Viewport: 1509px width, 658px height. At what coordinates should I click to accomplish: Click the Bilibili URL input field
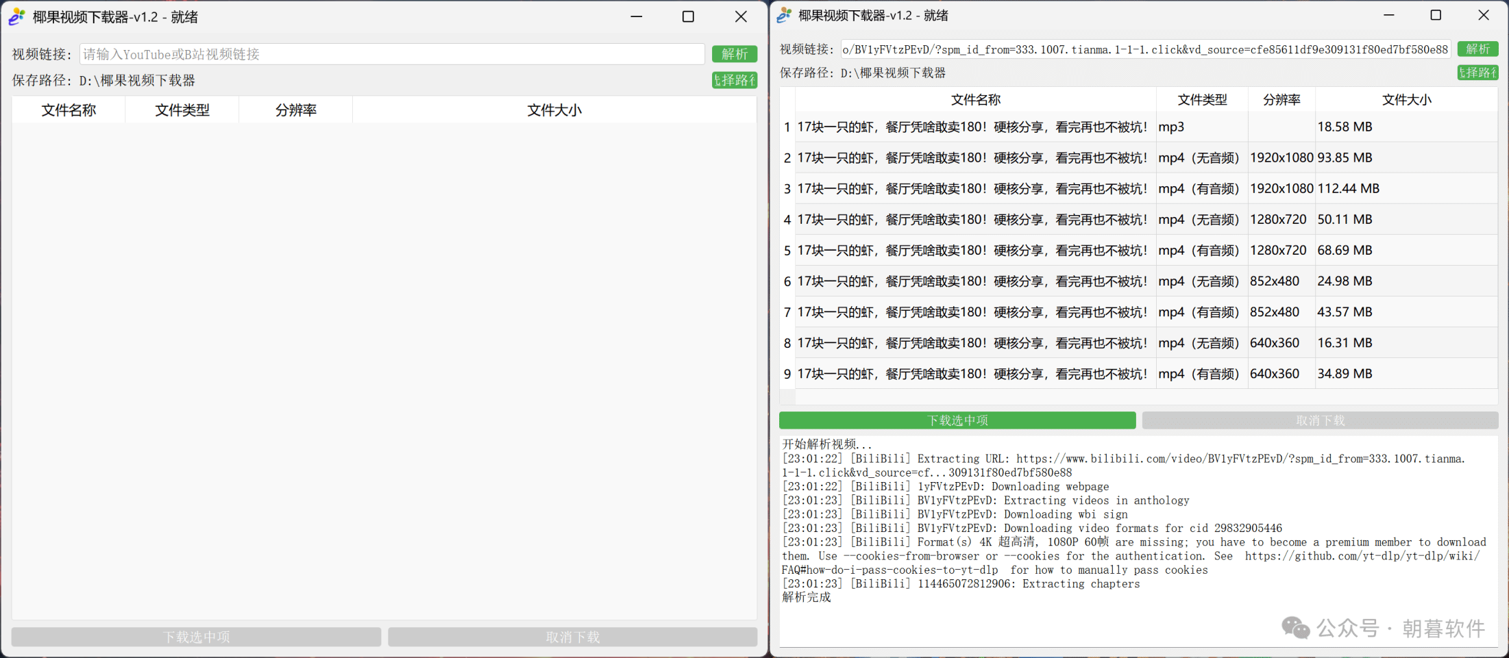coord(1144,49)
